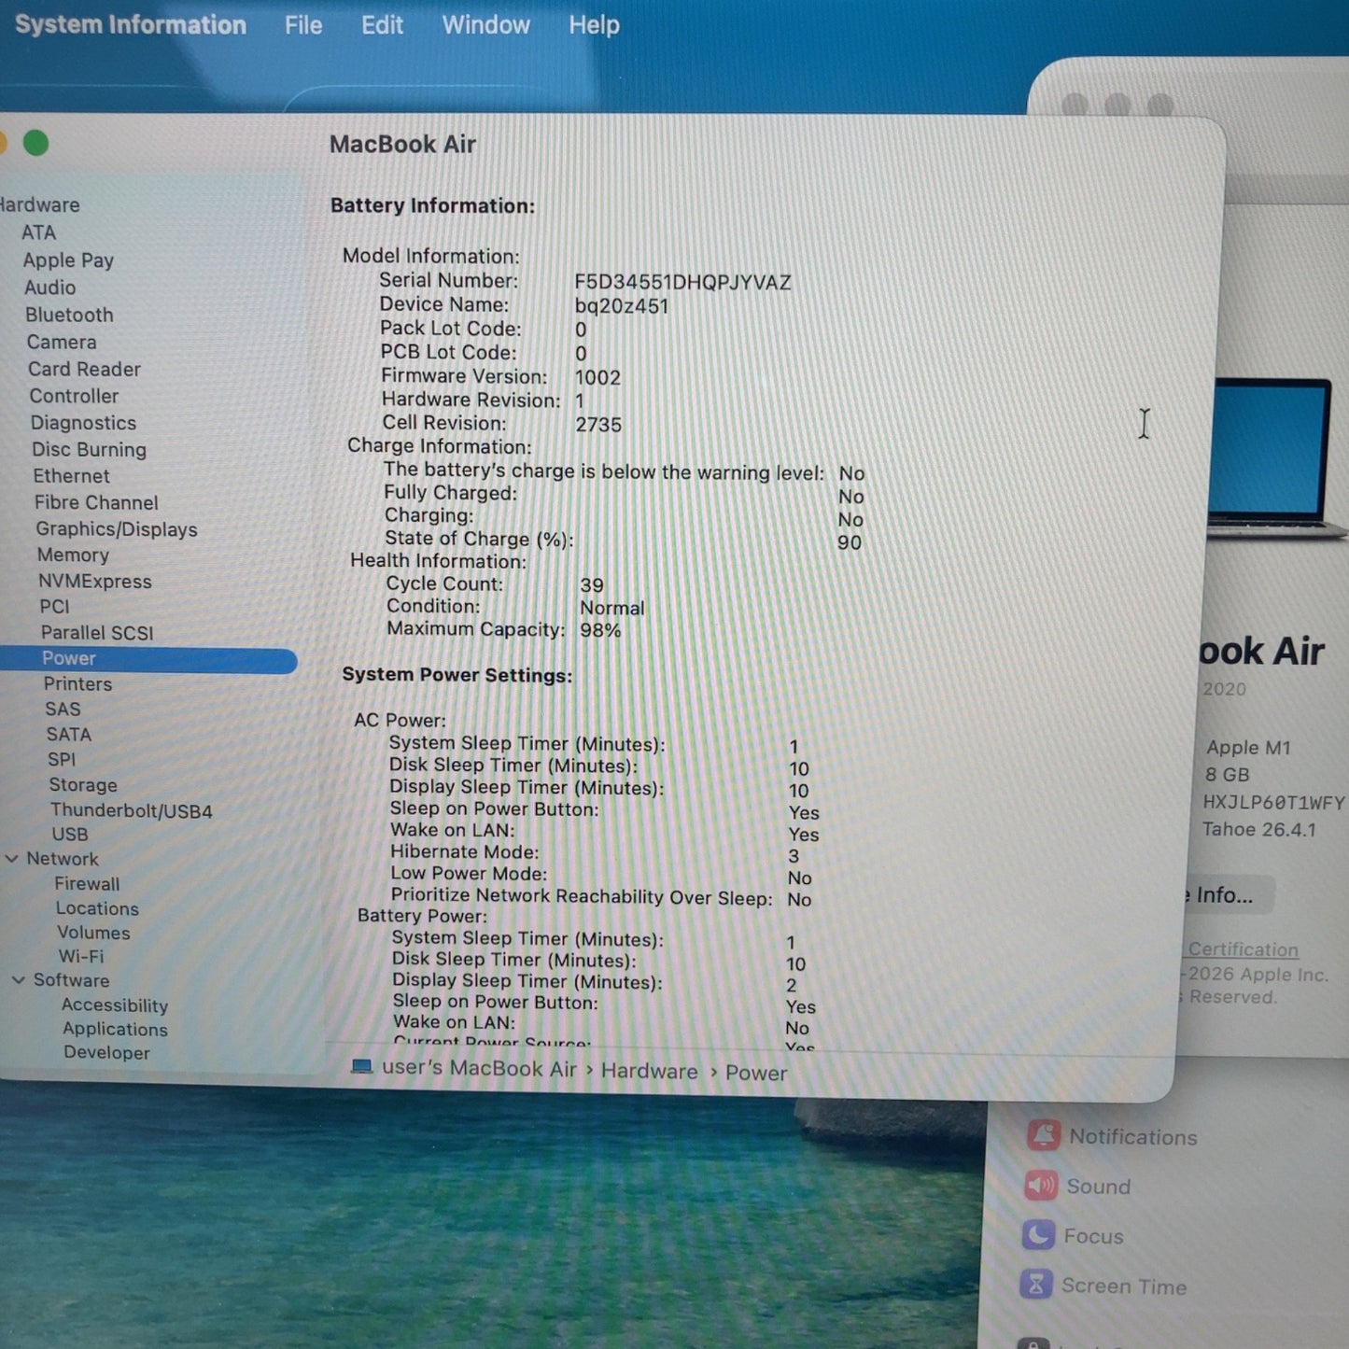Open the File menu
Screen dimensions: 1349x1349
coord(303,25)
